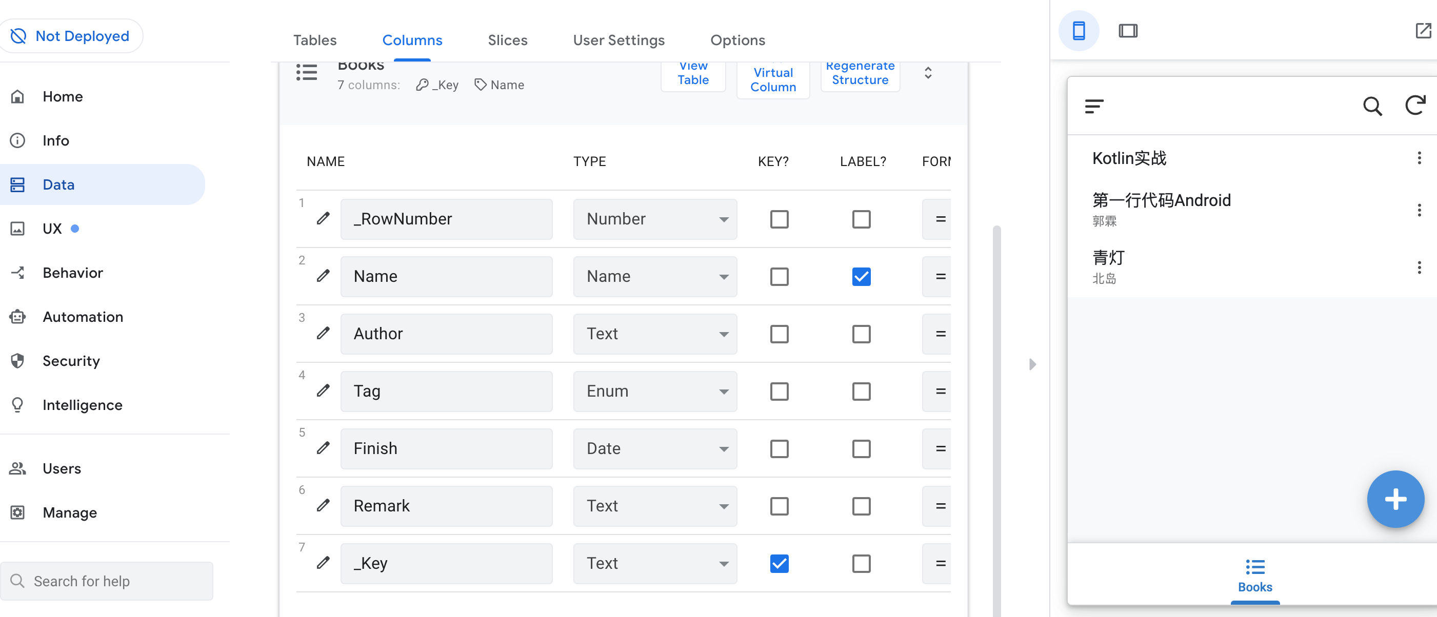
Task: Open preview in new window icon
Action: pyautogui.click(x=1423, y=31)
